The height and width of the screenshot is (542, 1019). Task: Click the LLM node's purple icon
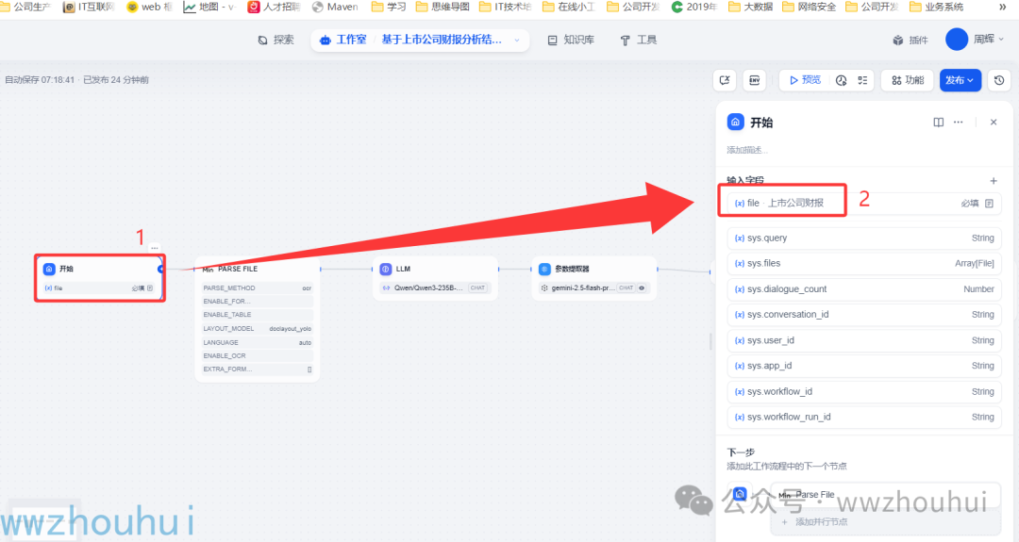pos(385,269)
